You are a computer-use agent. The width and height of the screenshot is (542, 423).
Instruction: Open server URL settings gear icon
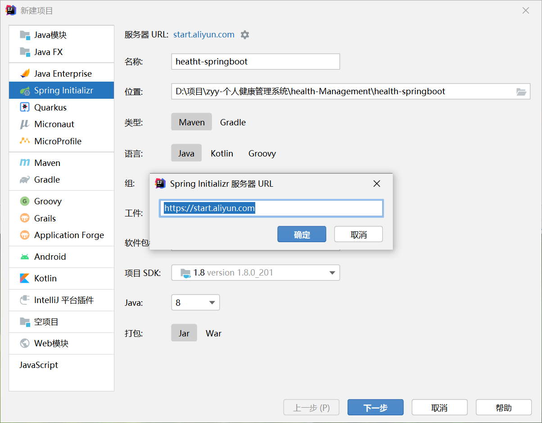click(x=245, y=35)
